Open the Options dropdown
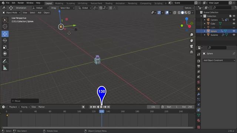This screenshot has width=237, height=133. click(189, 8)
